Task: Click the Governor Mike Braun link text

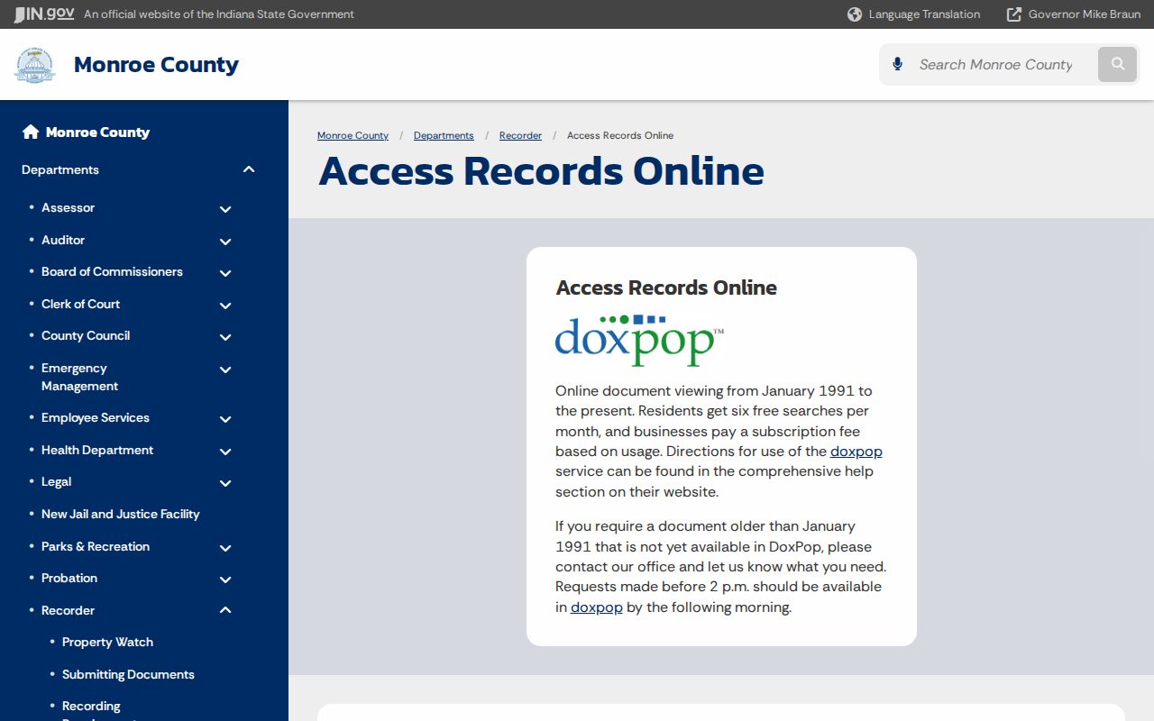Action: click(1085, 14)
